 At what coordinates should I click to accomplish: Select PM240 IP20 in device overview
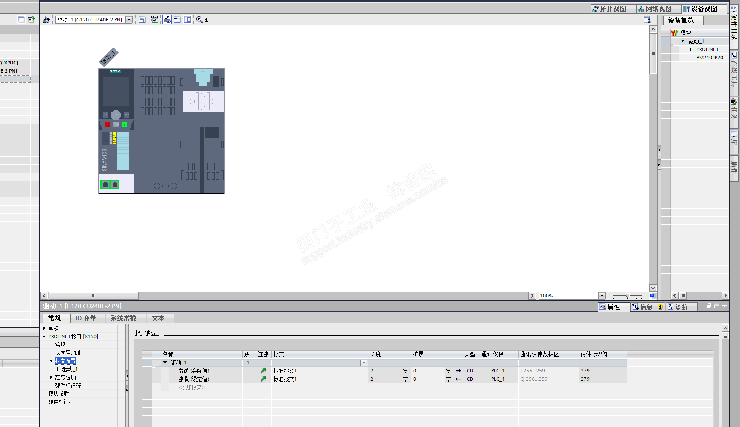pos(710,58)
